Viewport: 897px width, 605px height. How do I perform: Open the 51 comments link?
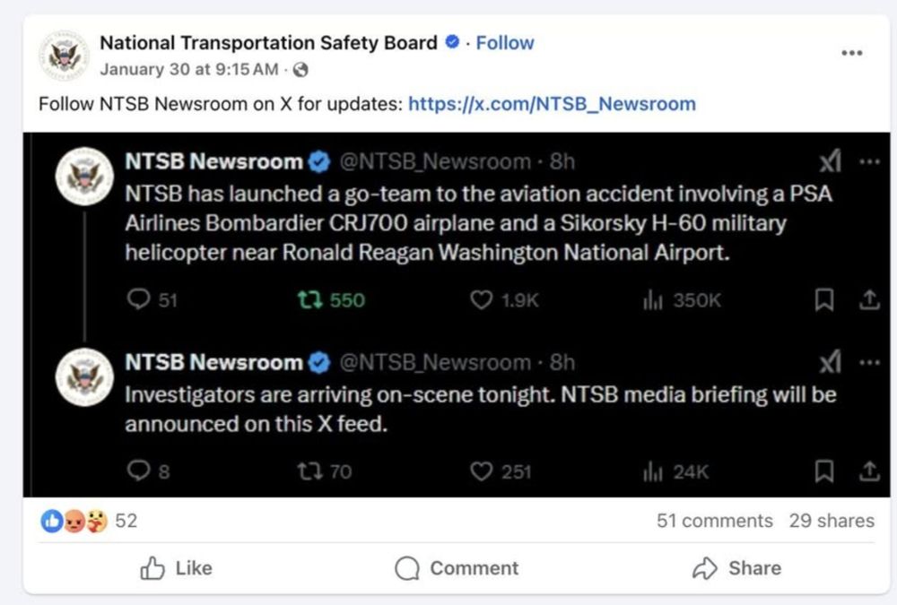pos(714,521)
